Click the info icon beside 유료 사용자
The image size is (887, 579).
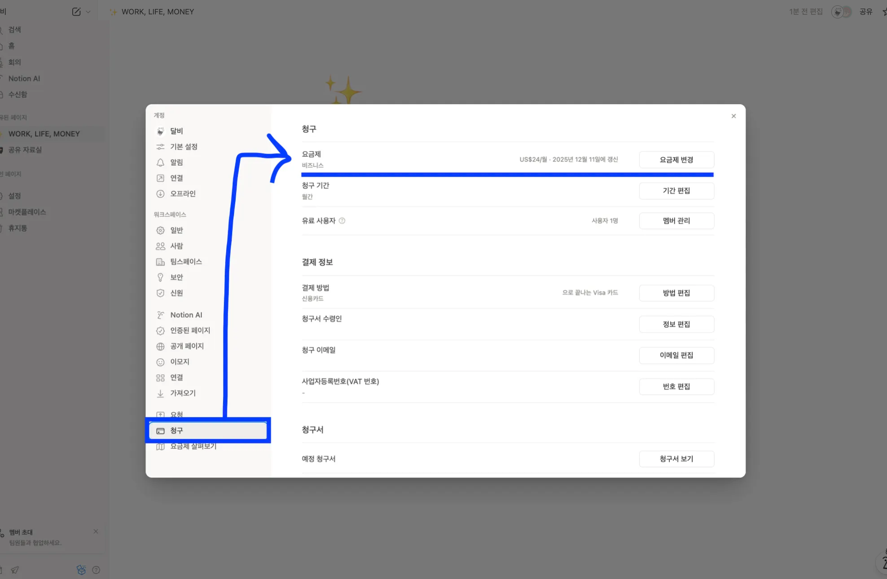(x=342, y=221)
